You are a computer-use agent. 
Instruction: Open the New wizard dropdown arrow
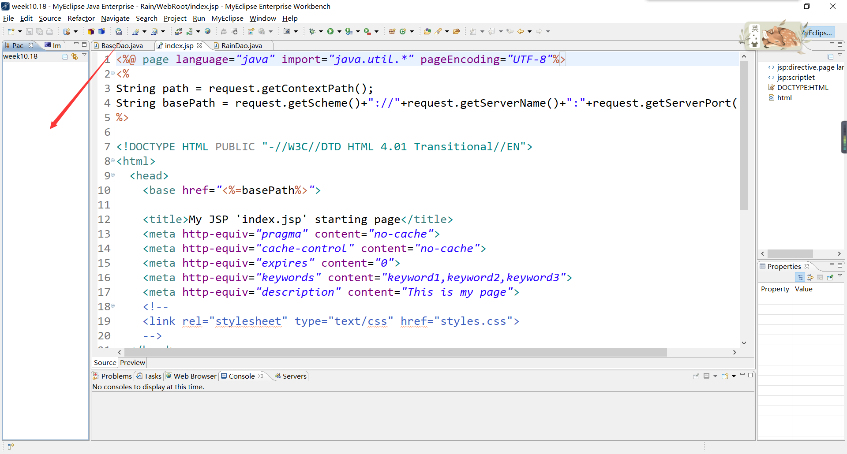[20, 31]
